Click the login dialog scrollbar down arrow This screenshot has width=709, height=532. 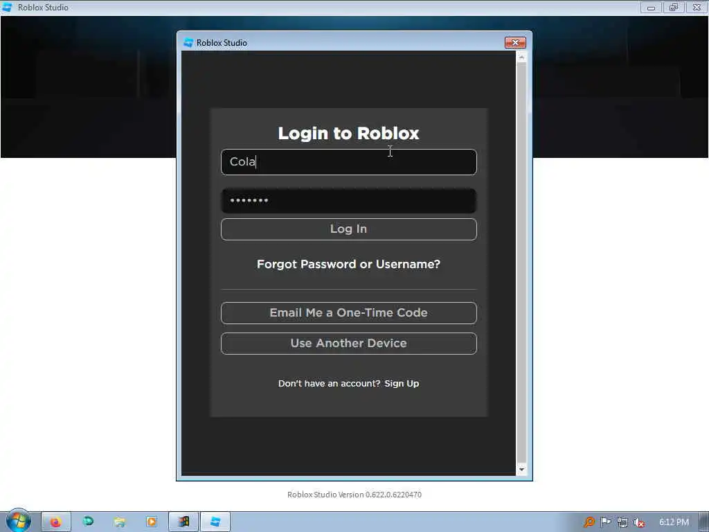point(521,470)
